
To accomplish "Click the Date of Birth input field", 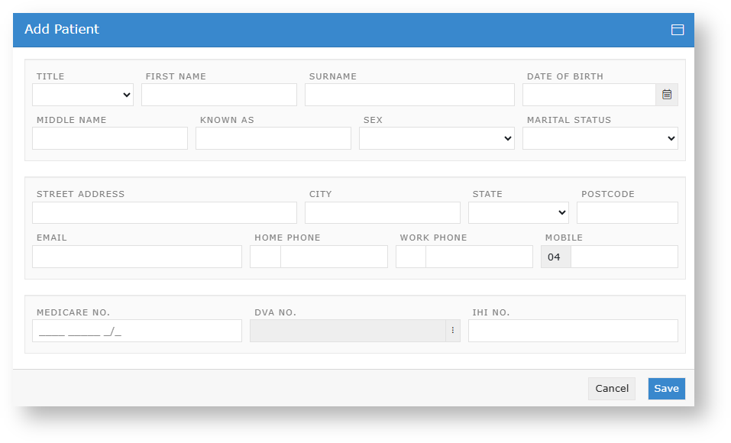I will [588, 95].
